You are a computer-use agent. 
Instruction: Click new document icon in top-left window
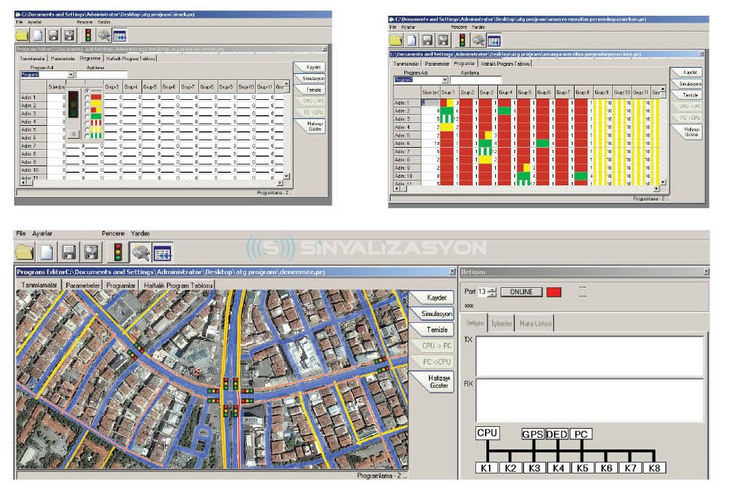[38, 35]
